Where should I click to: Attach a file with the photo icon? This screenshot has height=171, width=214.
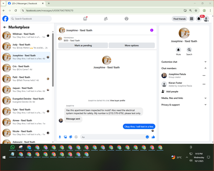pyautogui.click(x=65, y=137)
